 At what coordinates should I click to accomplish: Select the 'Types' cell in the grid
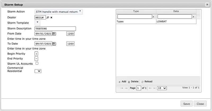coord(136,22)
